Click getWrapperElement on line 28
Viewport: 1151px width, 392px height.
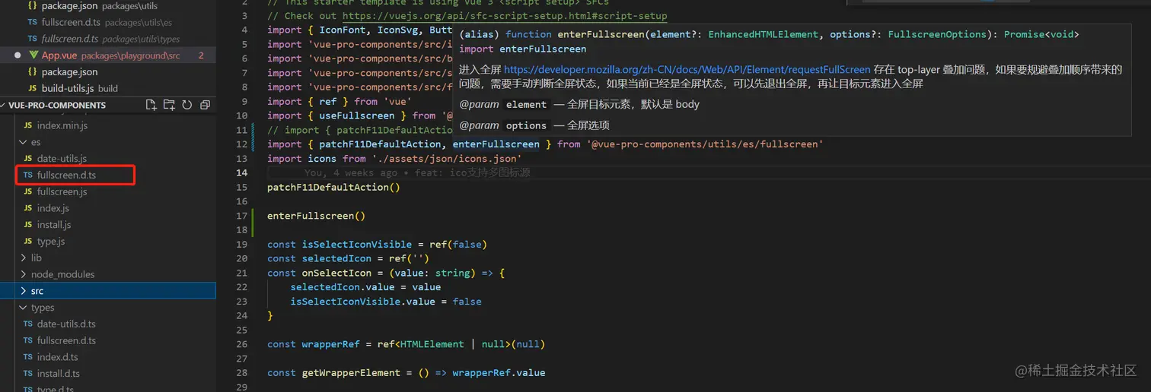pyautogui.click(x=351, y=373)
